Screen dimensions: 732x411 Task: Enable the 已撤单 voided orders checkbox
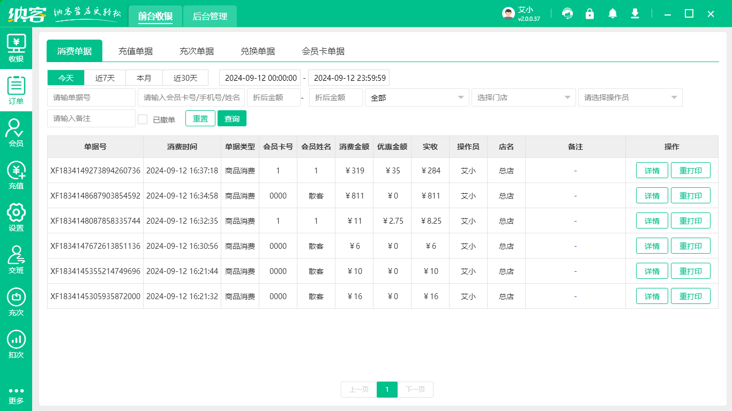pyautogui.click(x=143, y=118)
